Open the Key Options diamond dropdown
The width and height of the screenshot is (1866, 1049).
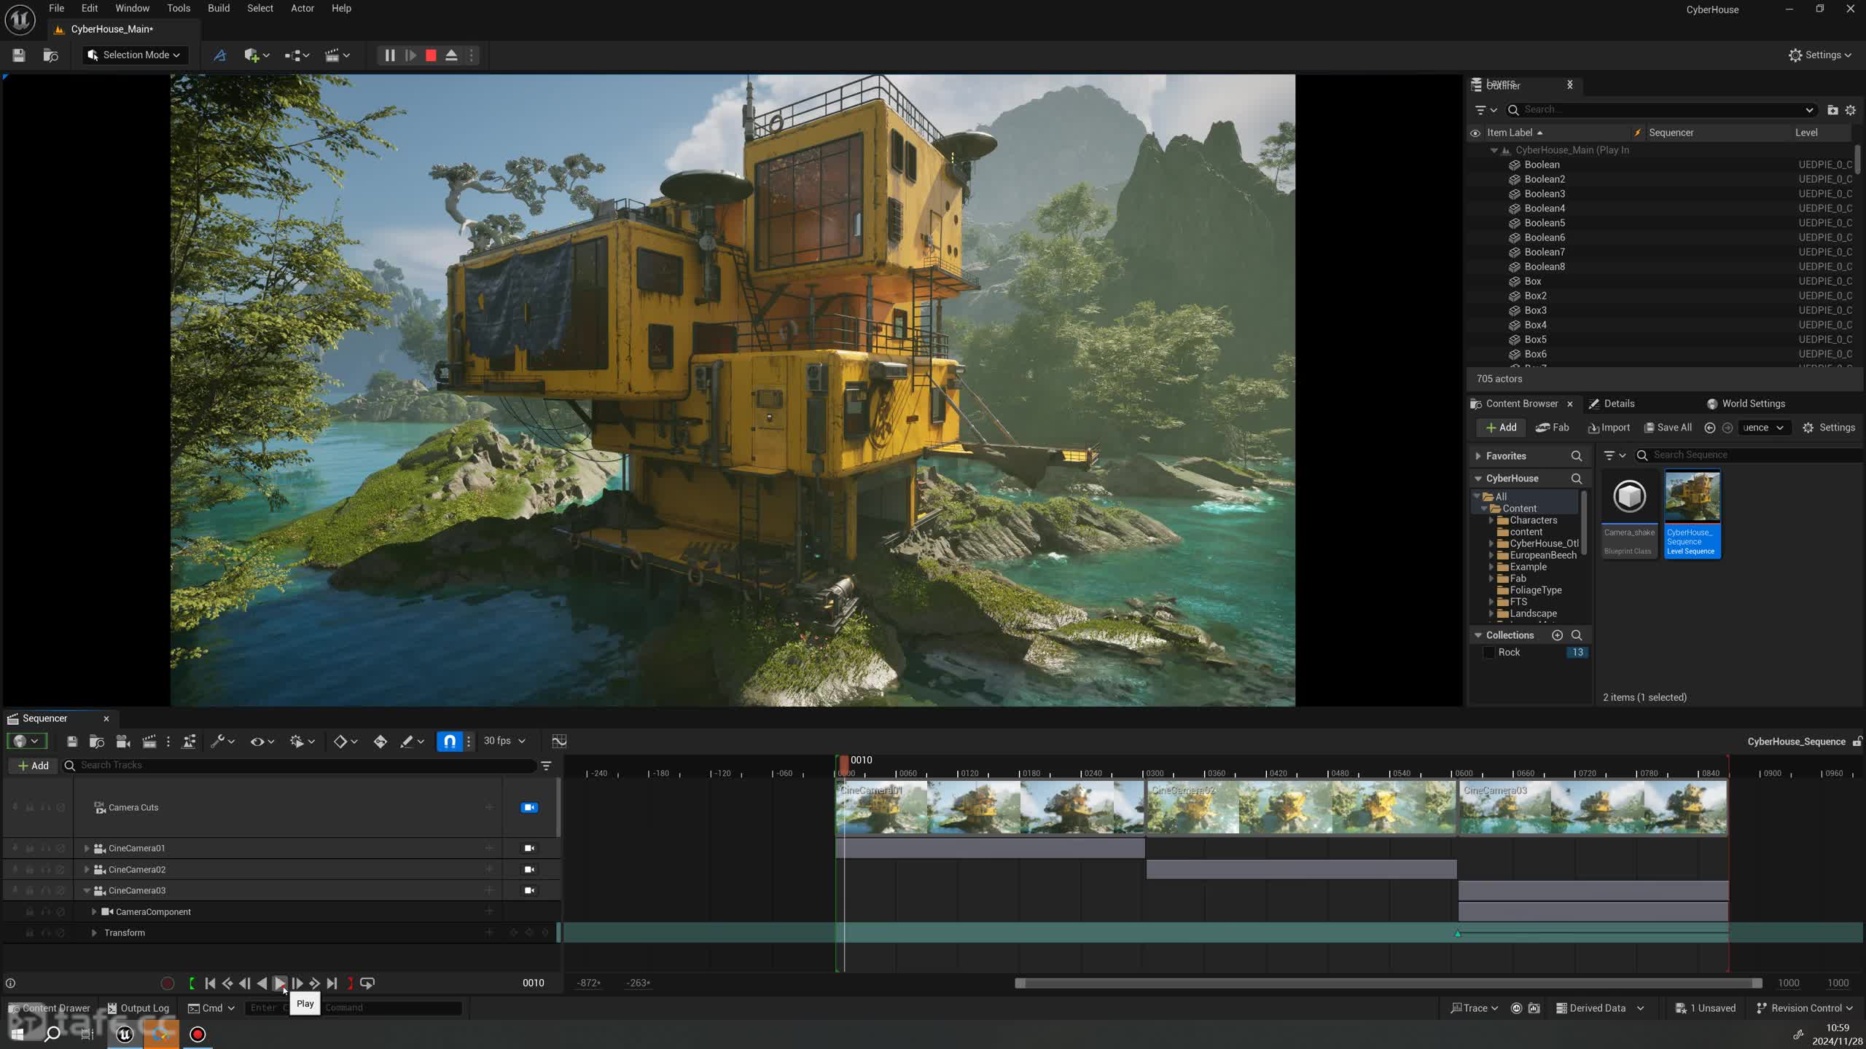click(x=346, y=742)
